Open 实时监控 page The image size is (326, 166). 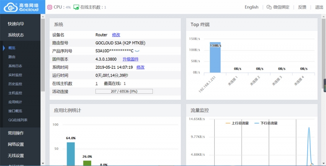tap(15, 75)
